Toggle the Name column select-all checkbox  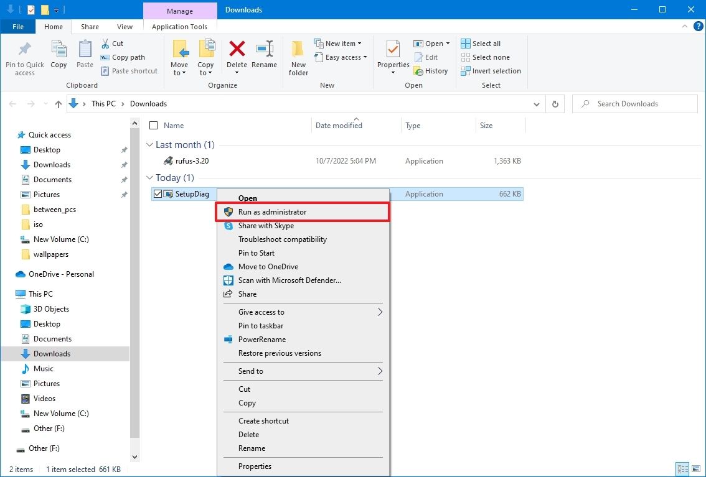[153, 125]
